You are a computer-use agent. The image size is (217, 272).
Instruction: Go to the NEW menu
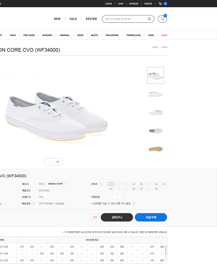coord(57,19)
